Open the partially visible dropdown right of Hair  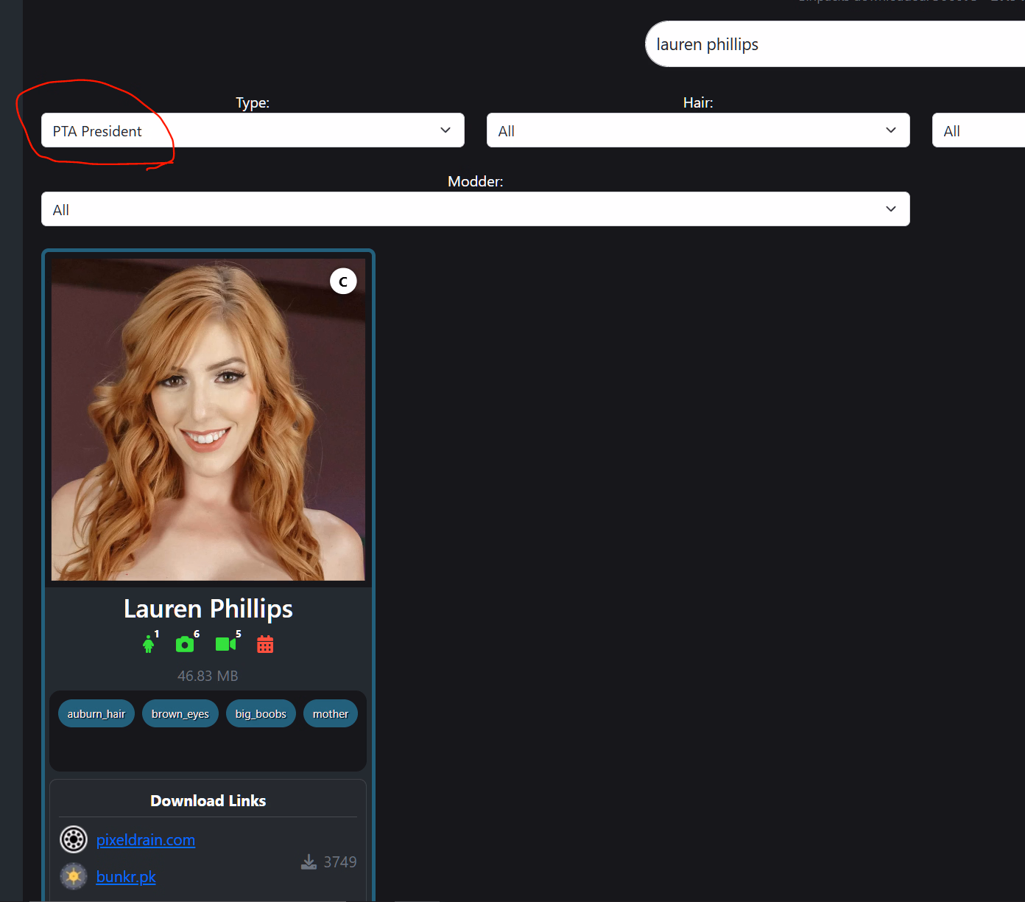[x=978, y=130]
